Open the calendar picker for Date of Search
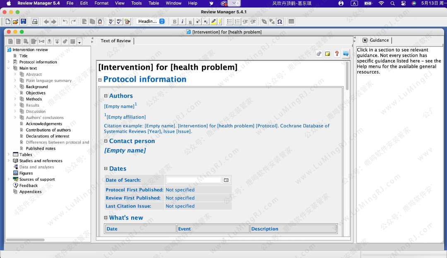This screenshot has width=447, height=258. click(226, 180)
